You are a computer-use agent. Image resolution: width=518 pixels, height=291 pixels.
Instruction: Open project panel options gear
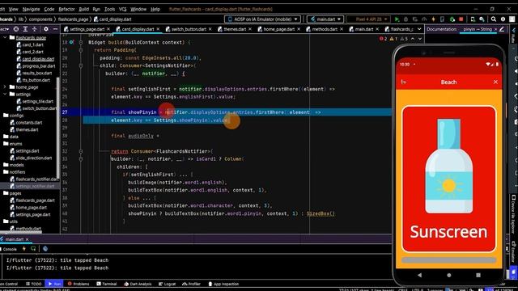click(46, 29)
